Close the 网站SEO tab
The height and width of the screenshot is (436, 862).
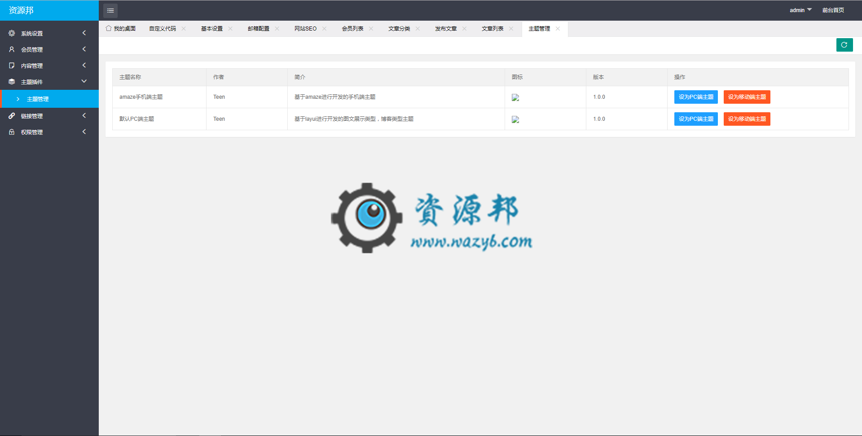[x=324, y=29]
